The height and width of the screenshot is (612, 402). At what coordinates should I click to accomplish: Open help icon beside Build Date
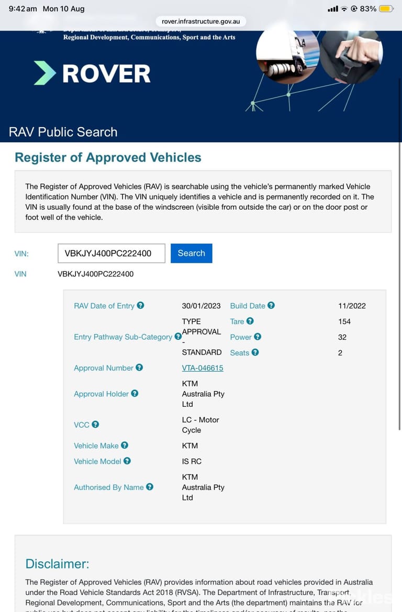point(271,305)
